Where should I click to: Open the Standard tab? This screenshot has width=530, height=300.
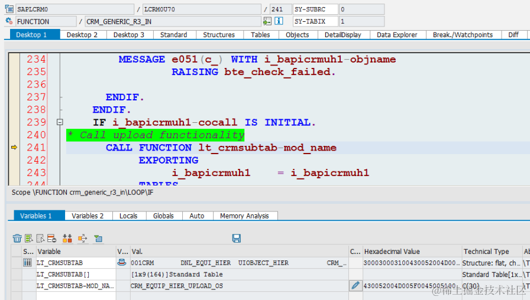174,35
